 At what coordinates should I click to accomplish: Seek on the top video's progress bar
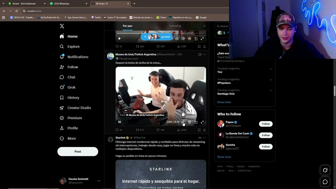click(x=161, y=34)
